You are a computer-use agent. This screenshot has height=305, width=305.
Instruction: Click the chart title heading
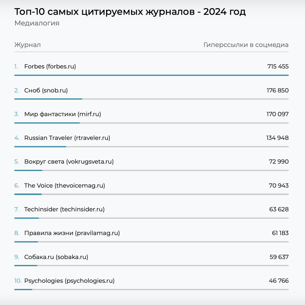pos(130,12)
